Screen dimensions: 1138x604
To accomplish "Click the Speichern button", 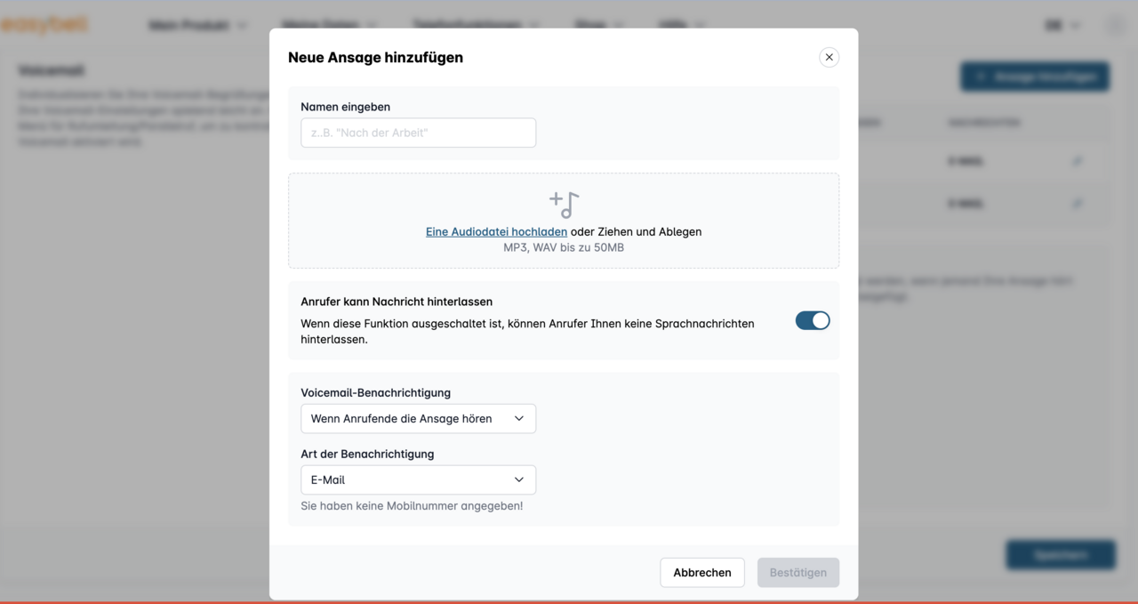I will (1060, 554).
